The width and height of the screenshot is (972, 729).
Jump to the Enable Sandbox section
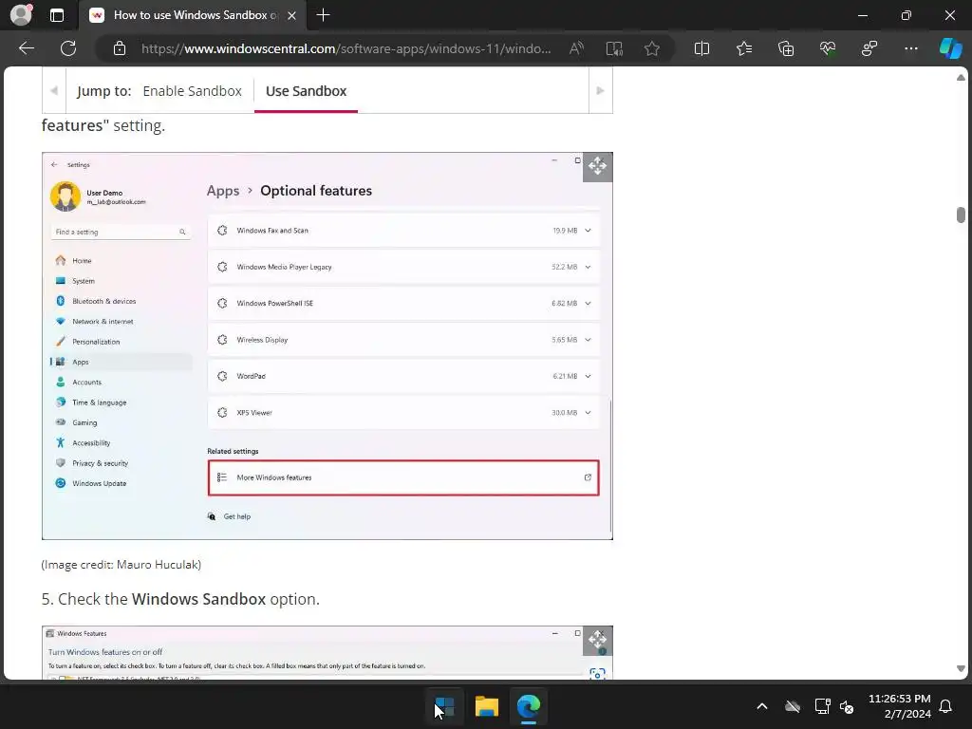(192, 91)
